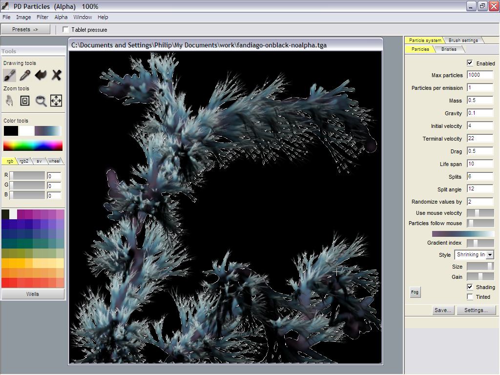Turn on the Tinted checkbox
This screenshot has height=375, width=500.
(470, 296)
